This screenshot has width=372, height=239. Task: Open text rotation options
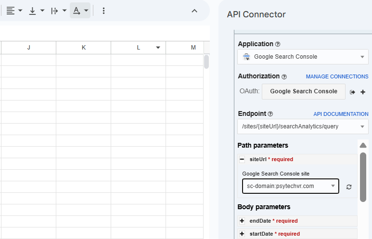(80, 11)
